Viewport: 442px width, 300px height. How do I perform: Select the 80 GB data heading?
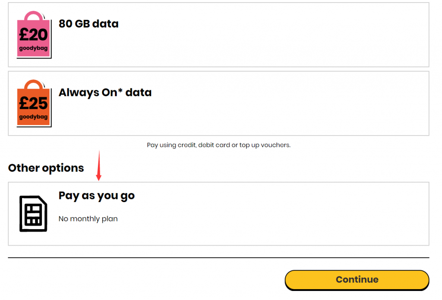pyautogui.click(x=88, y=24)
